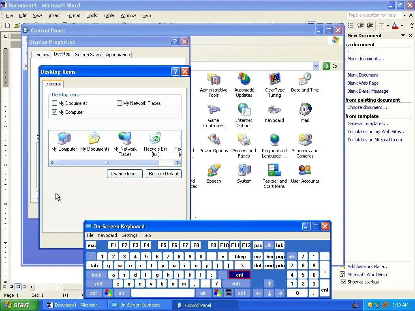This screenshot has width=415, height=311.
Task: Select My Network Places icon in list
Action: (125, 144)
